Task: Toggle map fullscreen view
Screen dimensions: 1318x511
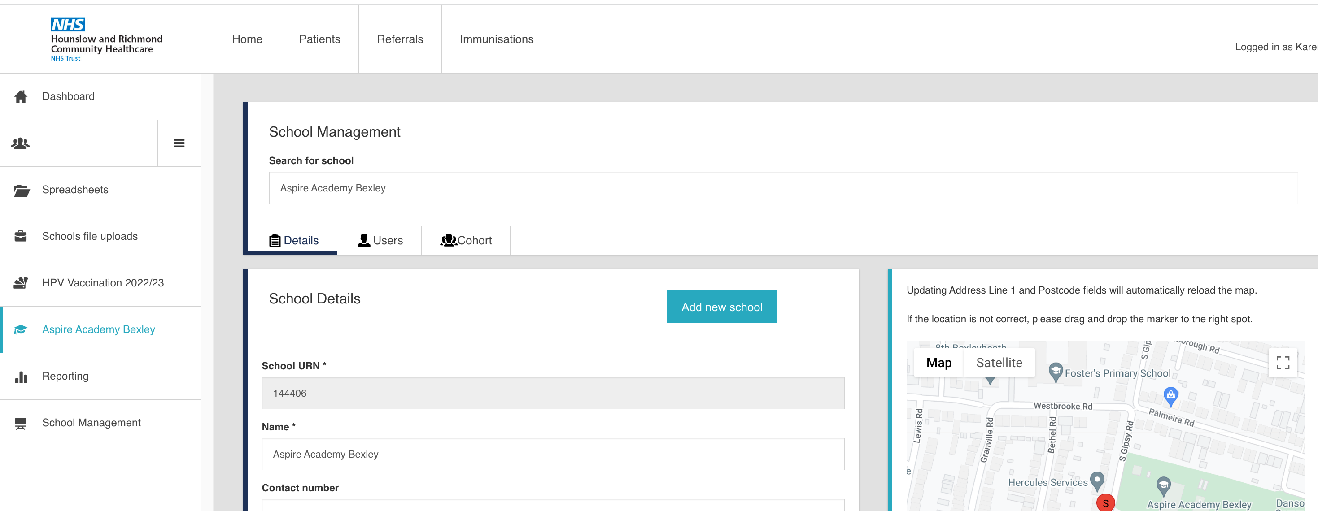Action: 1282,363
